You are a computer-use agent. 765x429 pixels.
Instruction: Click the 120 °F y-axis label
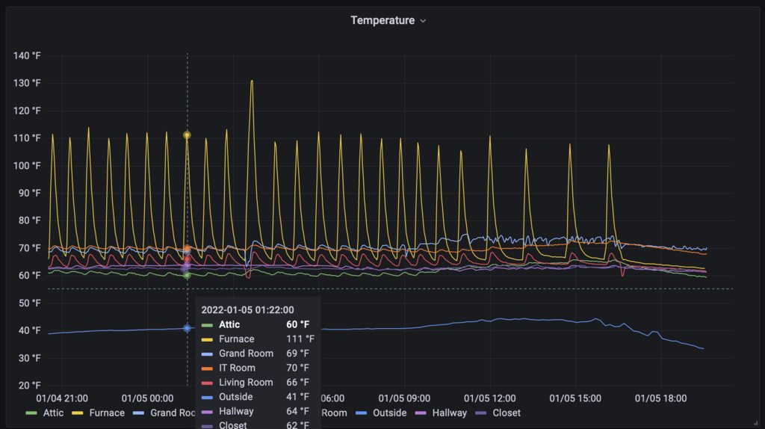click(27, 111)
